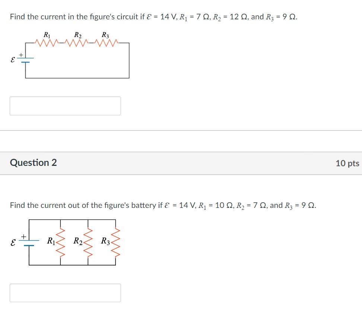
Task: Click the plus terminal marker on the first battery
Action: [x=20, y=55]
